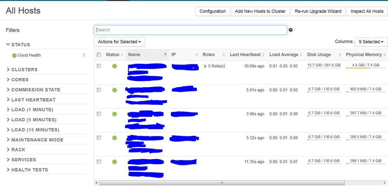Filter hosts by Good Health

tap(29, 55)
